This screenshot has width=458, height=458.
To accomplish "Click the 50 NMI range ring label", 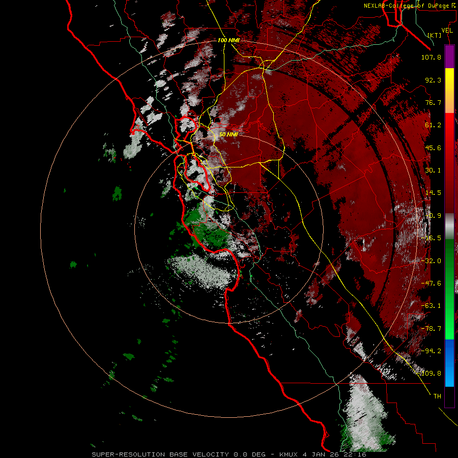I will (x=228, y=134).
